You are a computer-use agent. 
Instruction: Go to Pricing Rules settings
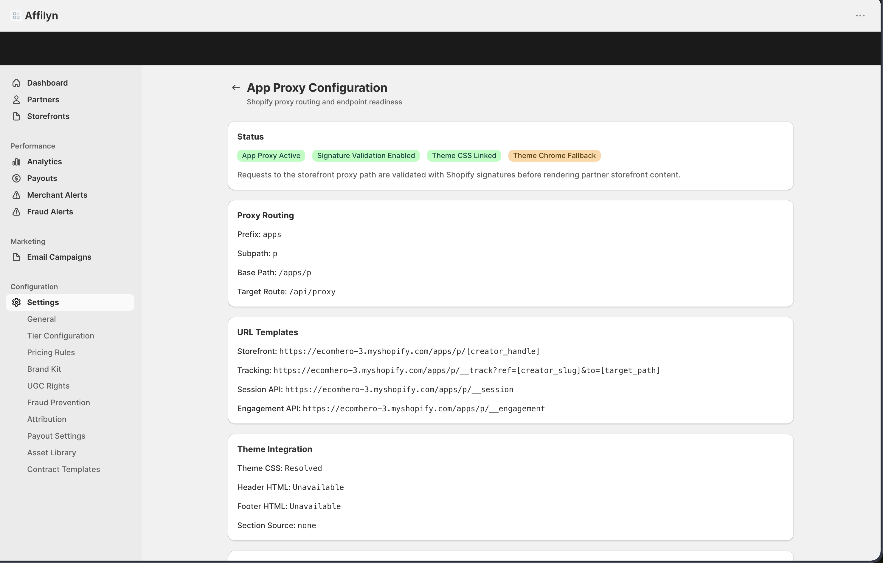(x=51, y=353)
